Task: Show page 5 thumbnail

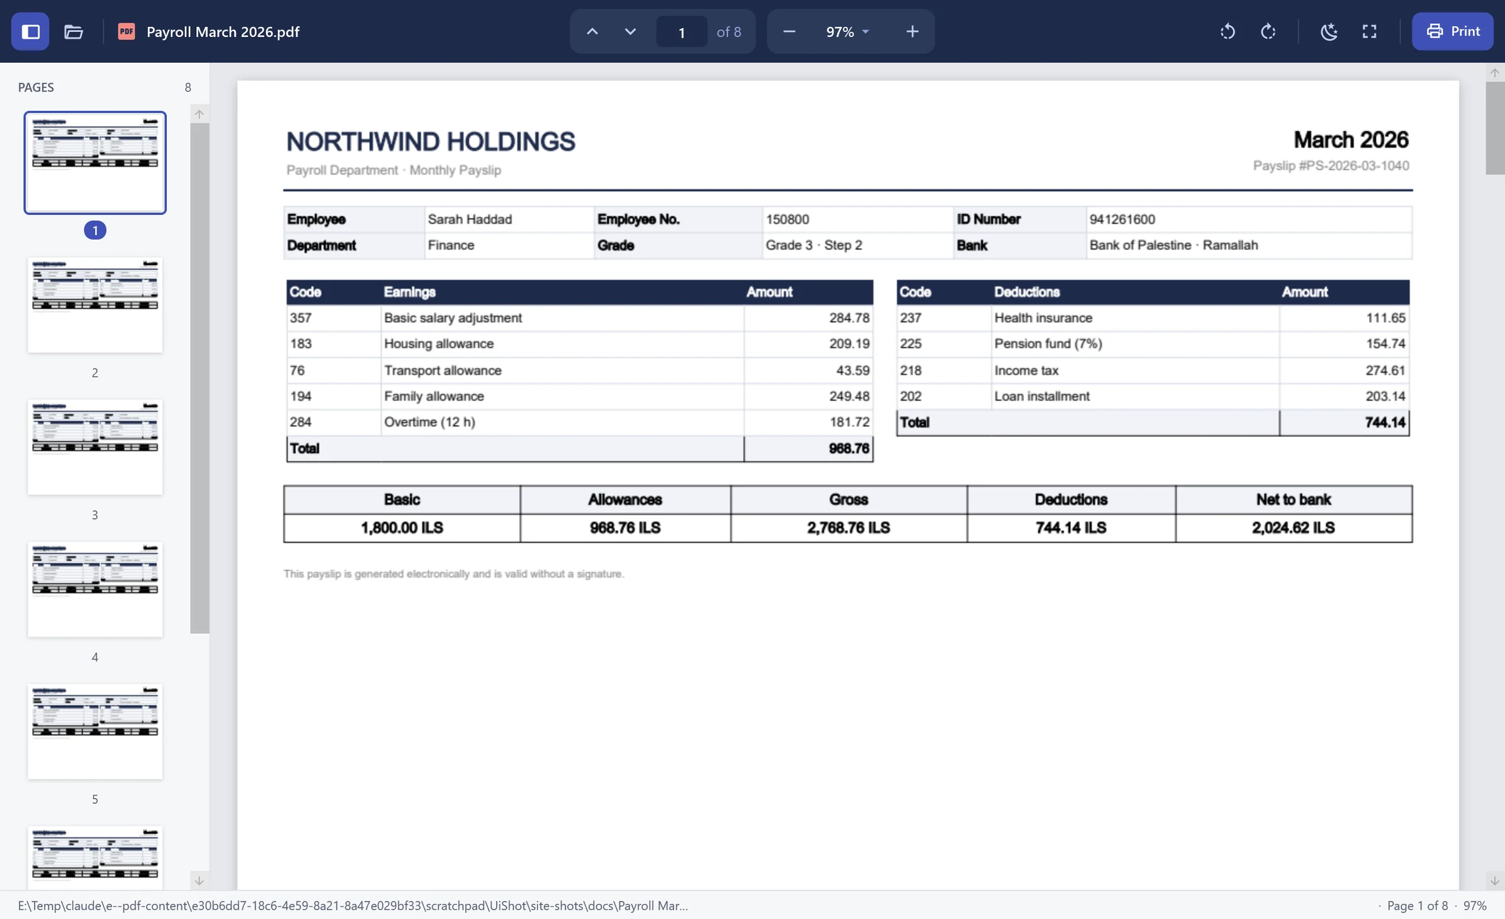Action: click(95, 732)
